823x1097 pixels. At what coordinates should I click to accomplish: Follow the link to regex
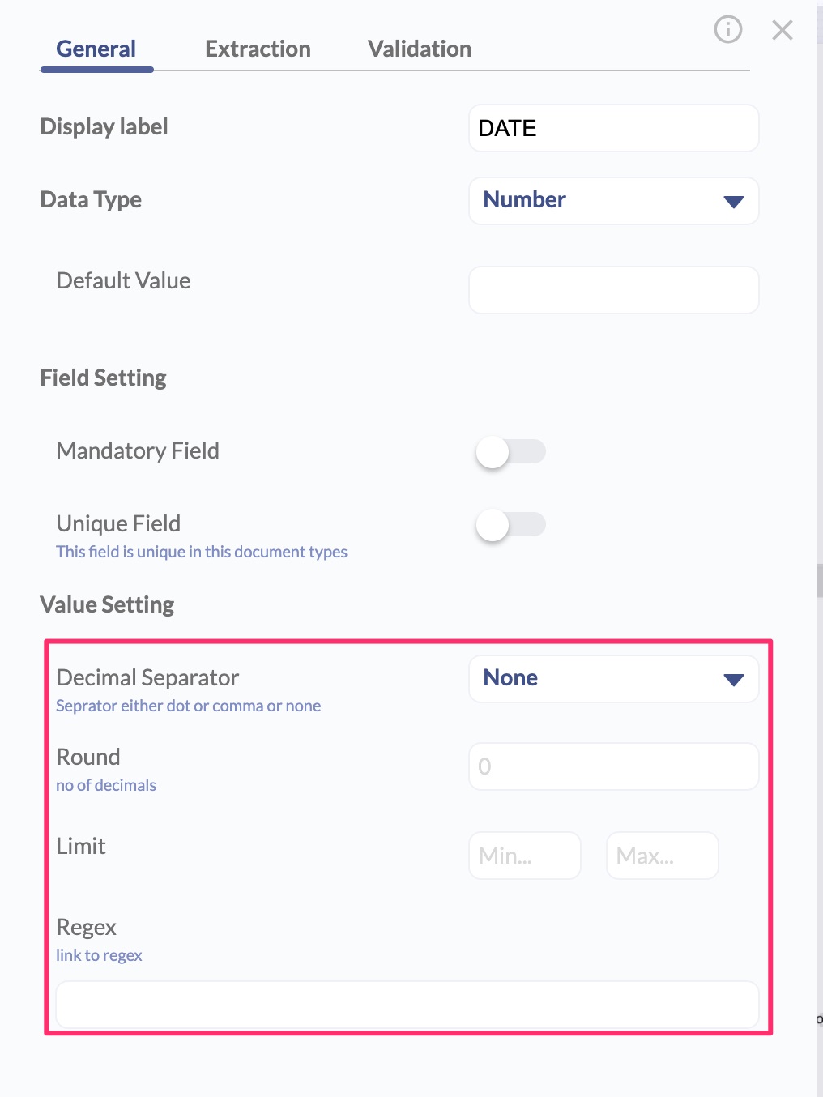click(x=99, y=955)
